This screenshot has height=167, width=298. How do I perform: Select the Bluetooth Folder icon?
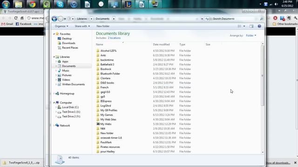[98, 73]
